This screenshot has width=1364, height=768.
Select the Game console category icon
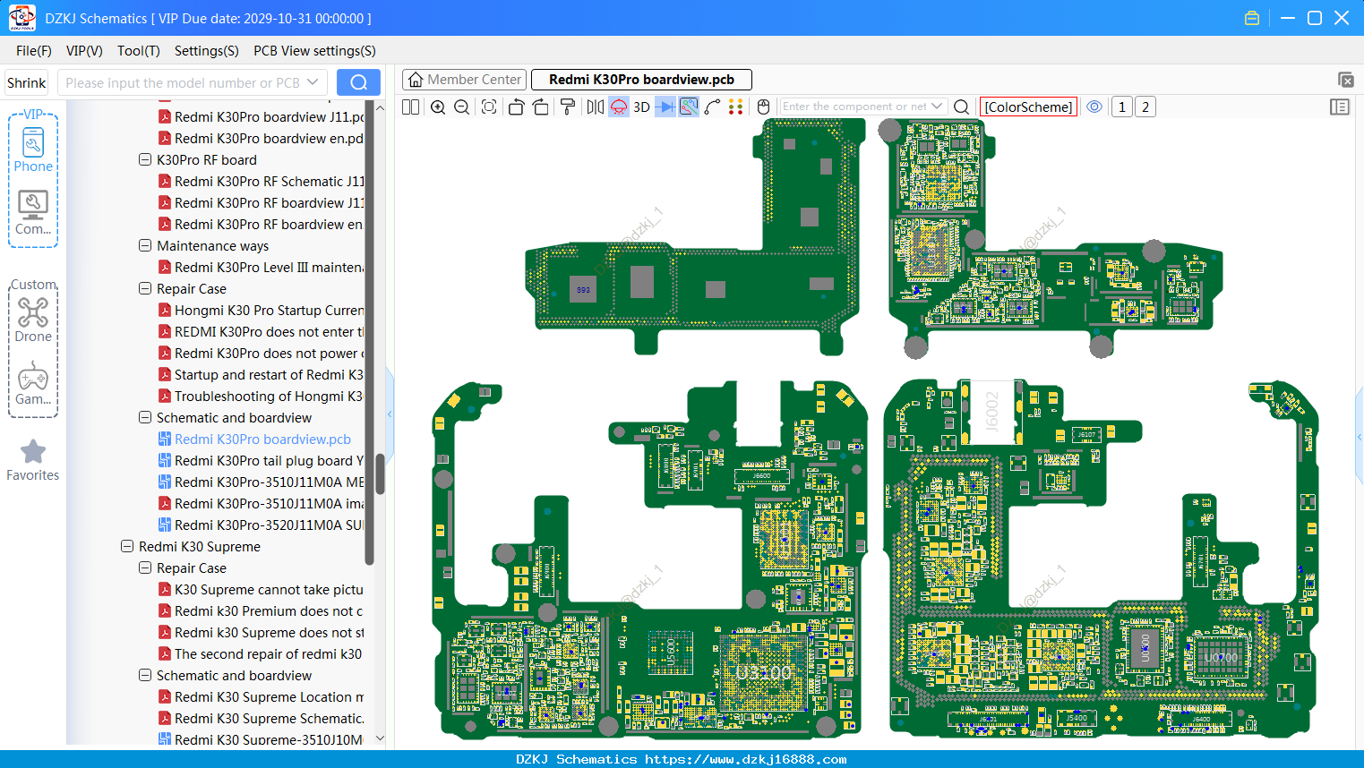33,383
